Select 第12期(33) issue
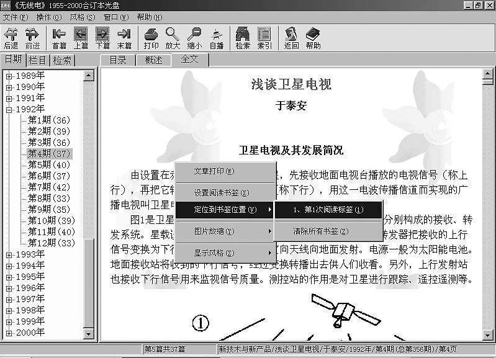The image size is (496, 358). pyautogui.click(x=52, y=243)
